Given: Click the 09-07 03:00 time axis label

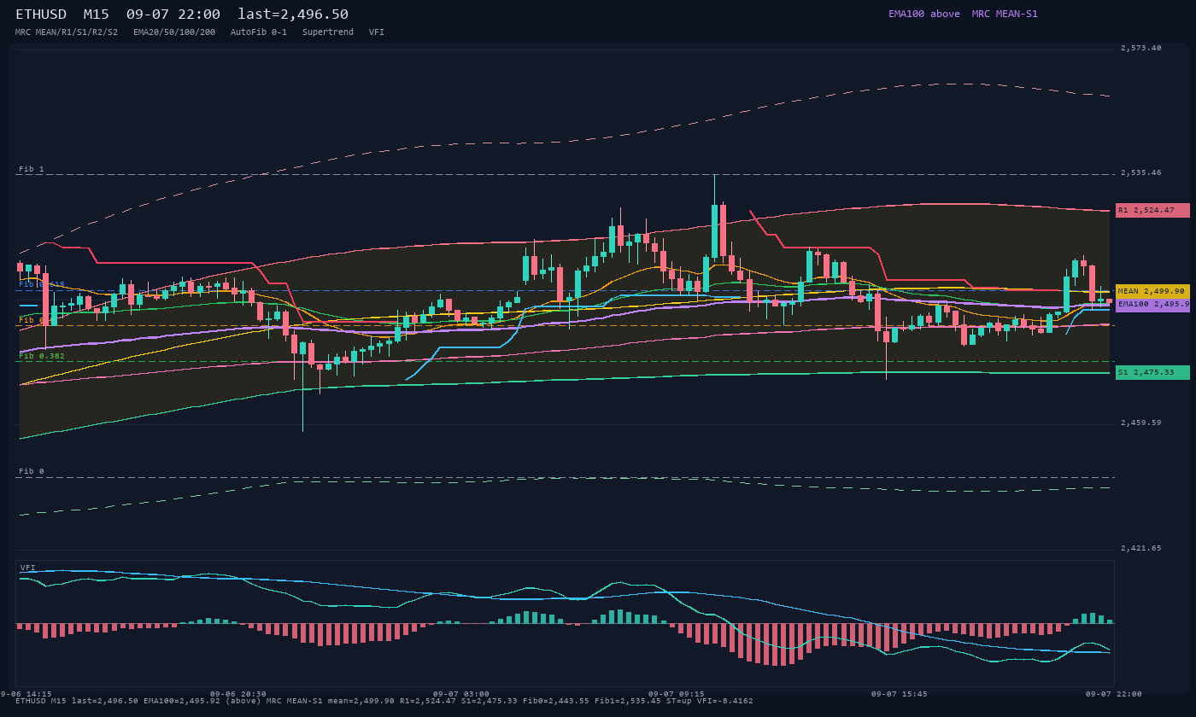Looking at the screenshot, I should pyautogui.click(x=461, y=694).
